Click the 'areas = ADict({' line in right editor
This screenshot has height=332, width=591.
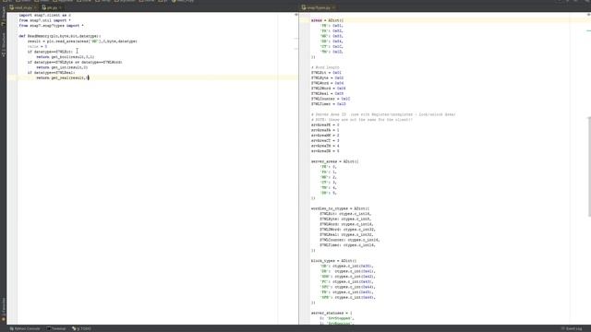(327, 20)
